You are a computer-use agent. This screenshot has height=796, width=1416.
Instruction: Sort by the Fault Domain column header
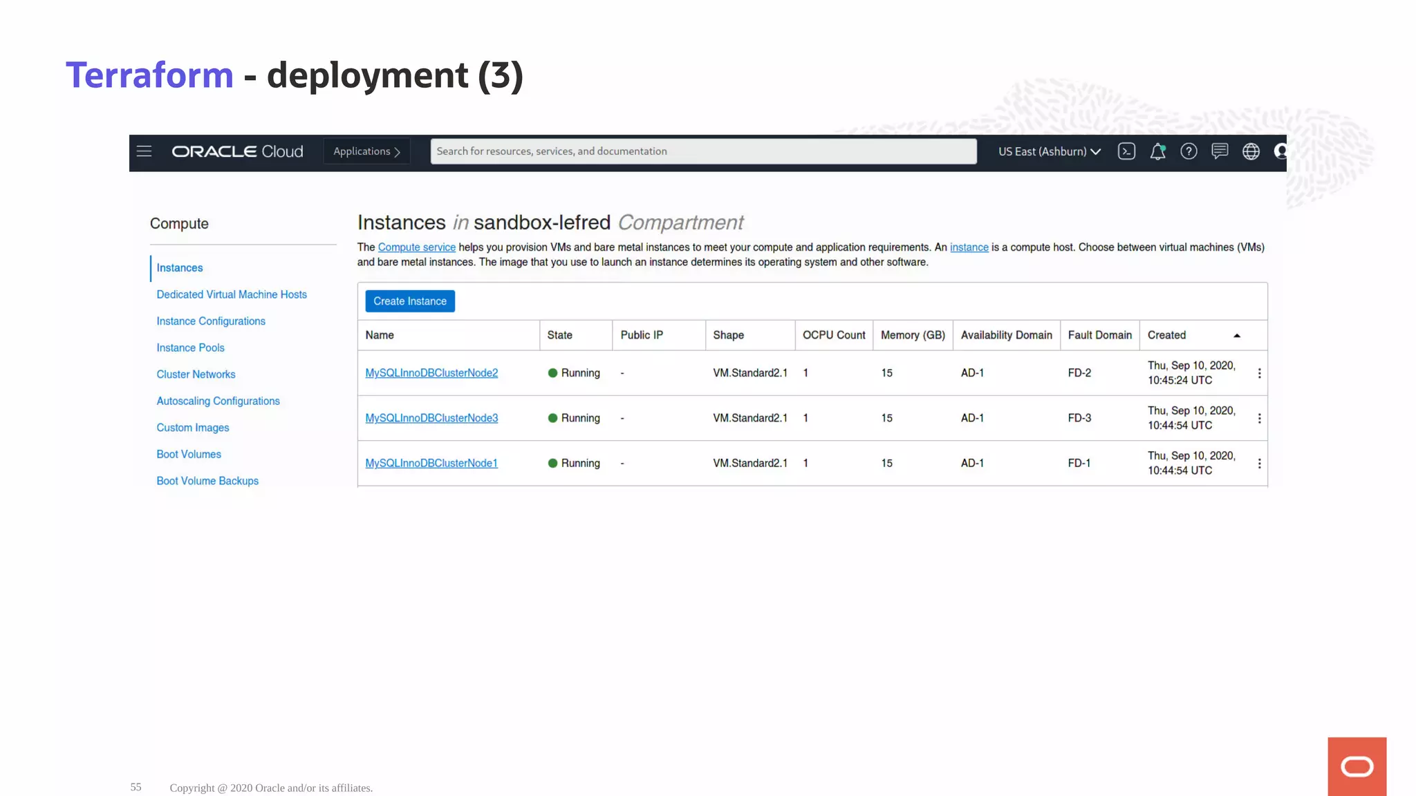click(x=1099, y=335)
